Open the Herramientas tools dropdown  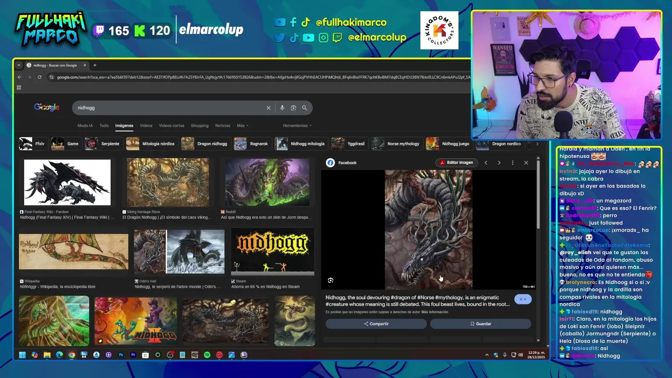(x=297, y=125)
